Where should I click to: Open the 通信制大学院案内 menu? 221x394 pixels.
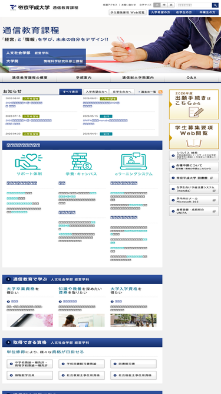click(x=138, y=78)
